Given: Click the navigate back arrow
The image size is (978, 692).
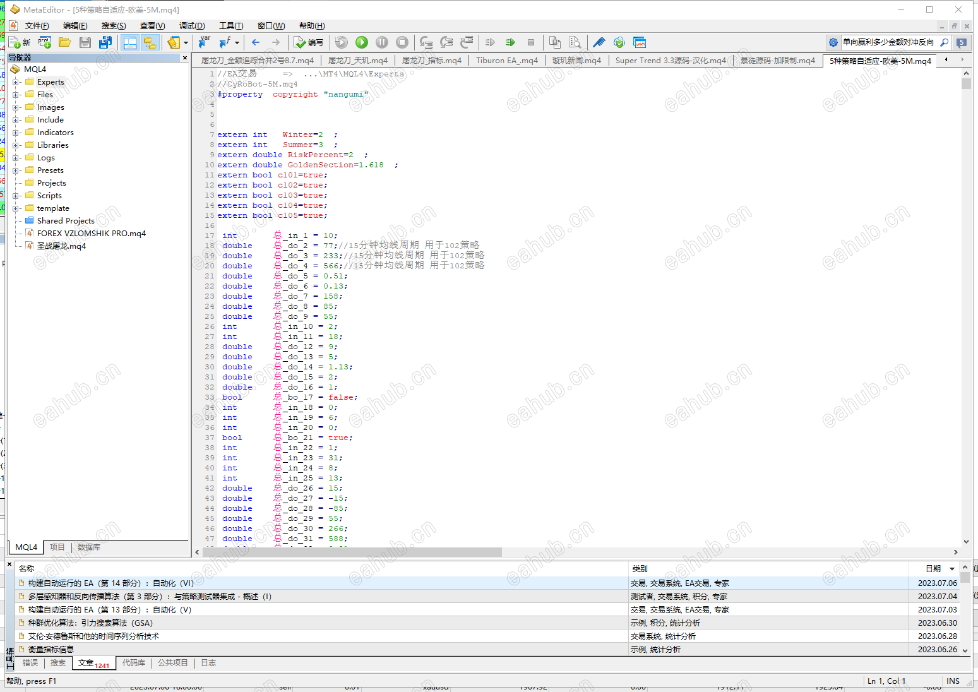Looking at the screenshot, I should pos(256,42).
